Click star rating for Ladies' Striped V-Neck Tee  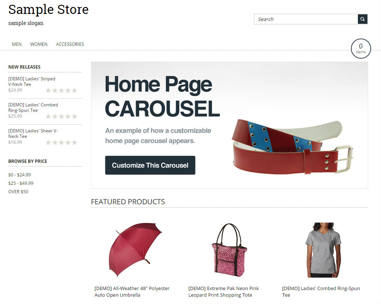[61, 90]
